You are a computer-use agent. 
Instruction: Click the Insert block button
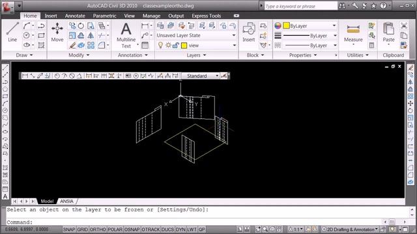[249, 32]
